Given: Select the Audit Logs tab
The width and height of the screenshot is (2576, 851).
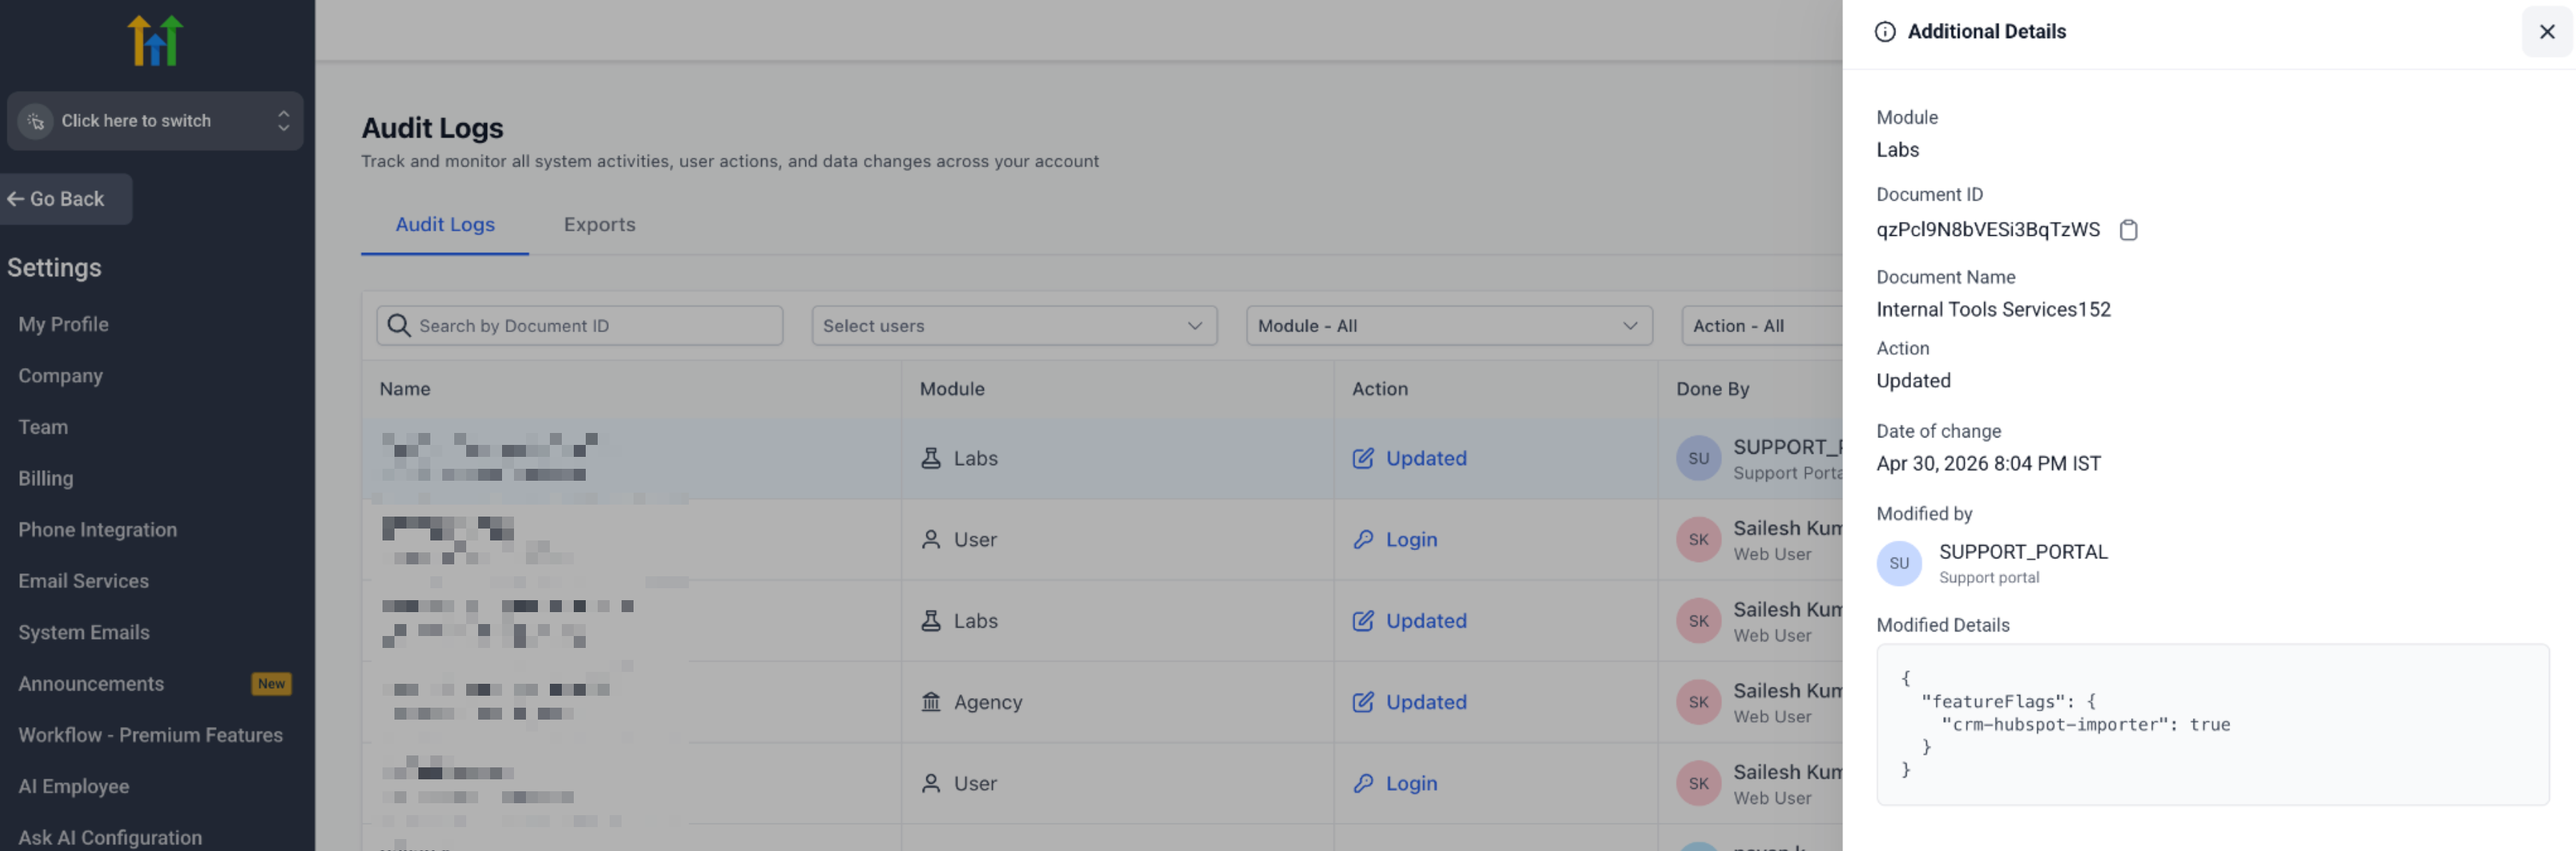Looking at the screenshot, I should click(445, 225).
